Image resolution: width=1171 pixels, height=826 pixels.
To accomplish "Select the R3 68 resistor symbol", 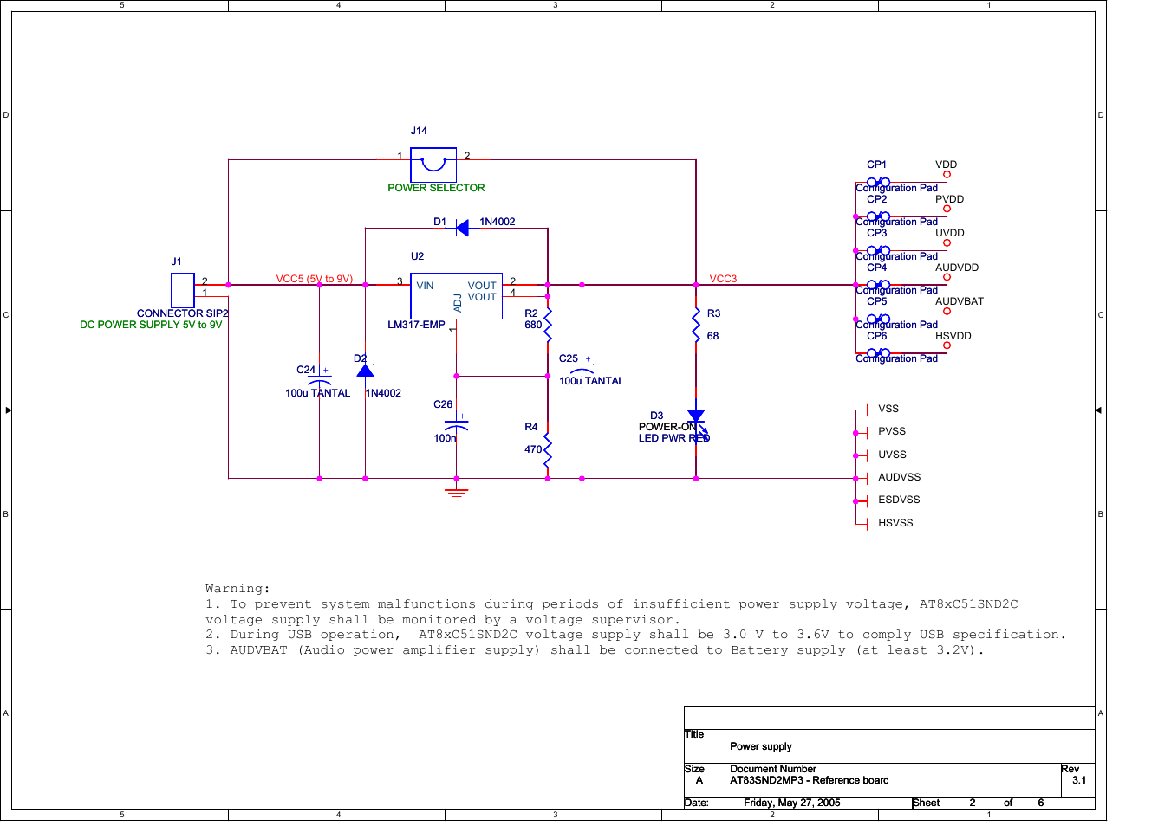I will click(x=696, y=325).
